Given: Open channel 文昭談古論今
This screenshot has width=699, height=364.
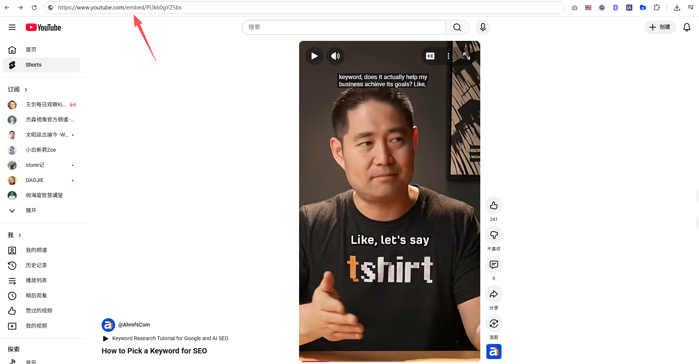Looking at the screenshot, I should (42, 135).
